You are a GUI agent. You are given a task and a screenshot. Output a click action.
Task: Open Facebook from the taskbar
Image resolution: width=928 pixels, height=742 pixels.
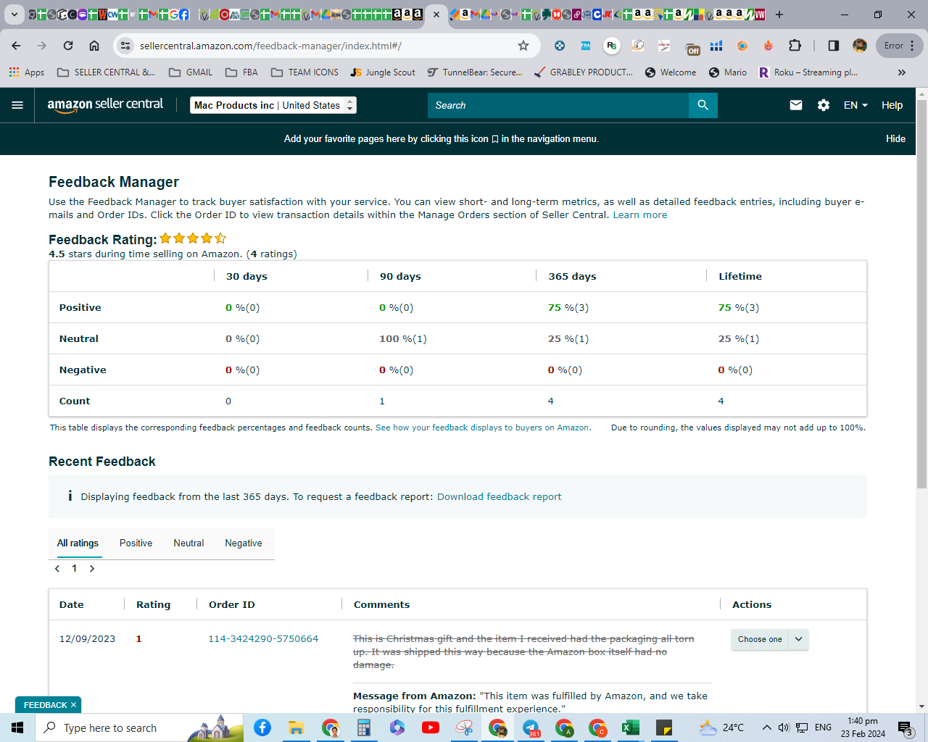262,728
